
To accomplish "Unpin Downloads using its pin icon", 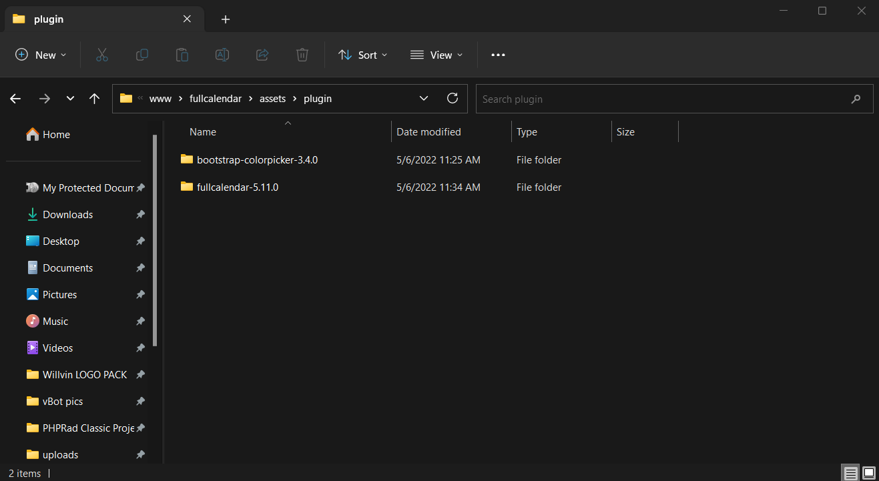I will [x=140, y=215].
